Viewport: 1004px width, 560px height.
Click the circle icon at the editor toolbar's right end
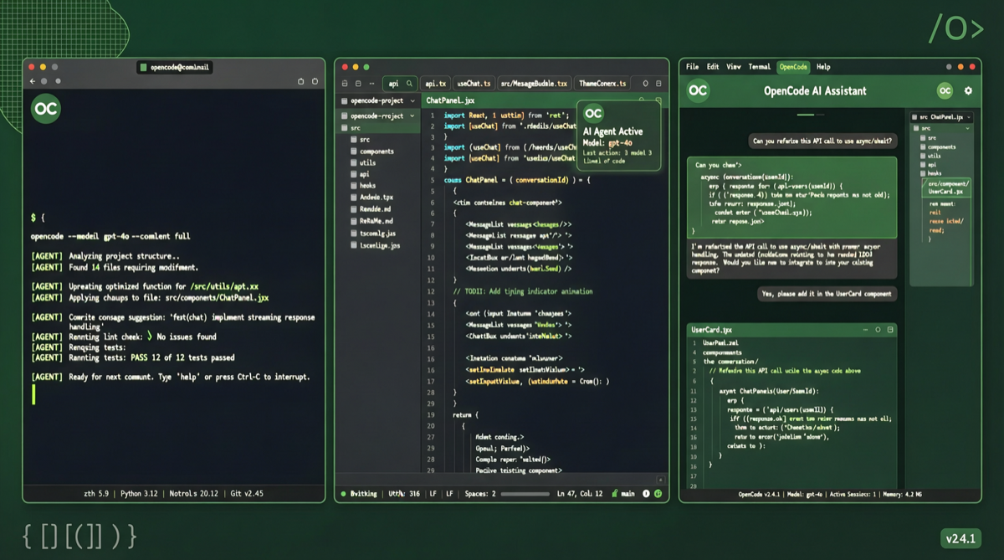pyautogui.click(x=645, y=84)
